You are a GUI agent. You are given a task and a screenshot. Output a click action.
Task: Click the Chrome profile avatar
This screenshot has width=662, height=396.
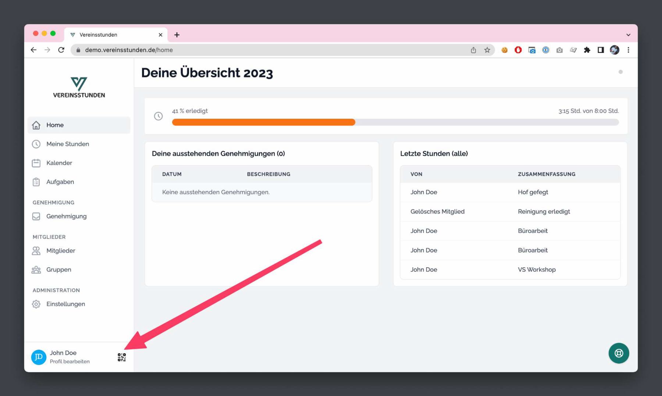[615, 50]
